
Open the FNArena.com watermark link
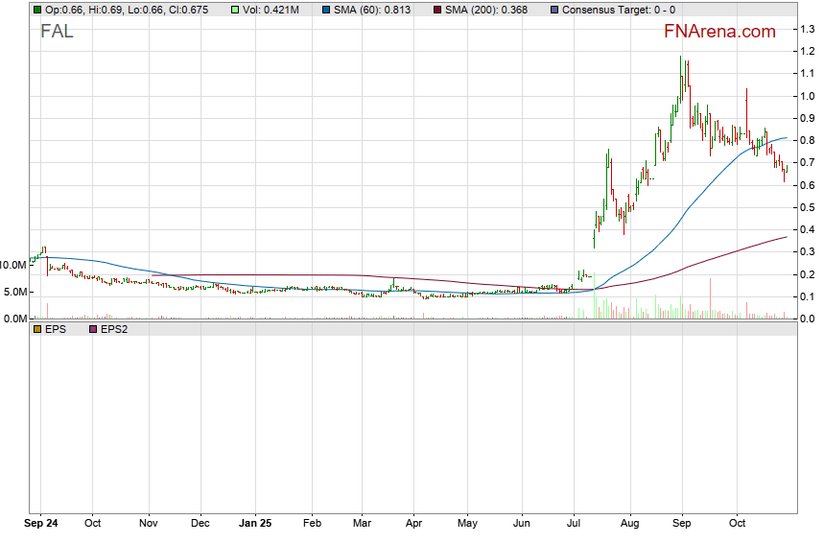tap(719, 32)
